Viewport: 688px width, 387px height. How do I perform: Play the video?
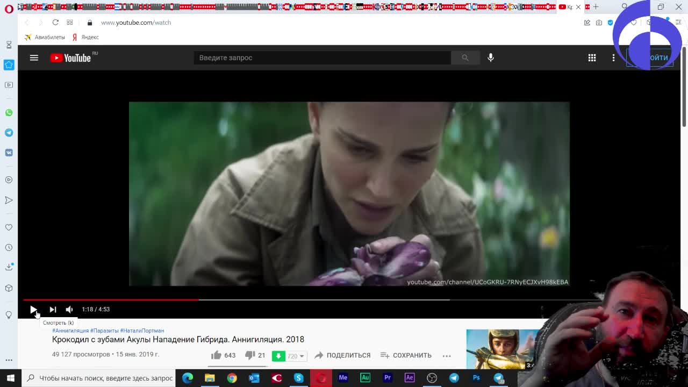click(x=33, y=309)
